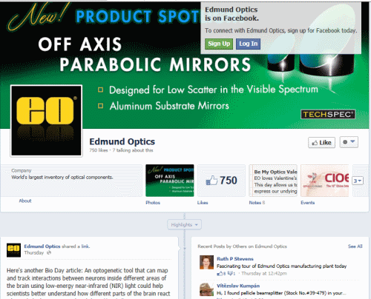Open the Photos thumbnail of parabolic mirrors
The image size is (371, 299).
(170, 181)
